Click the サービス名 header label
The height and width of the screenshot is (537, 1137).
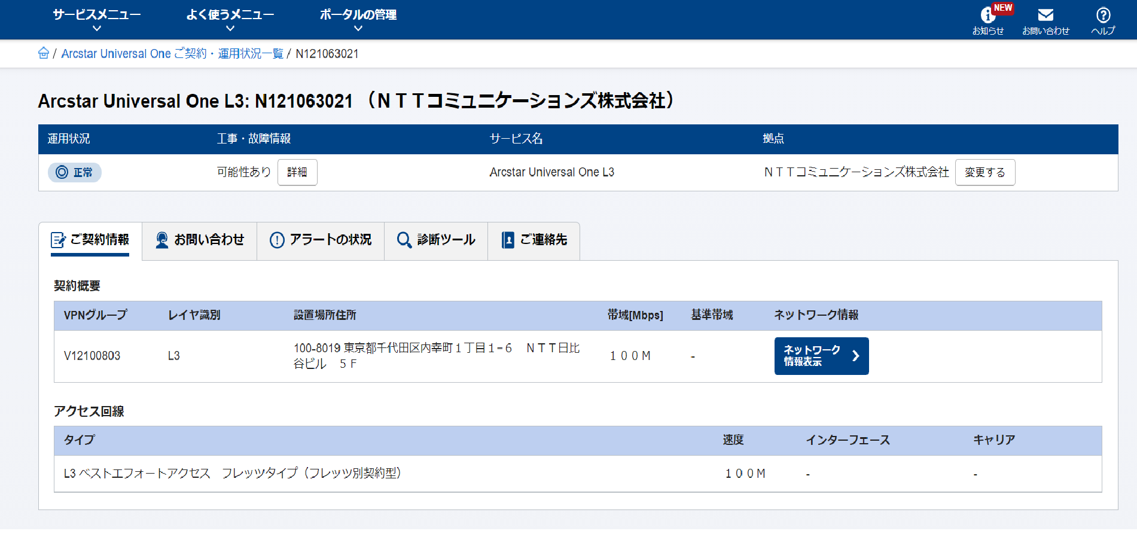(x=516, y=139)
